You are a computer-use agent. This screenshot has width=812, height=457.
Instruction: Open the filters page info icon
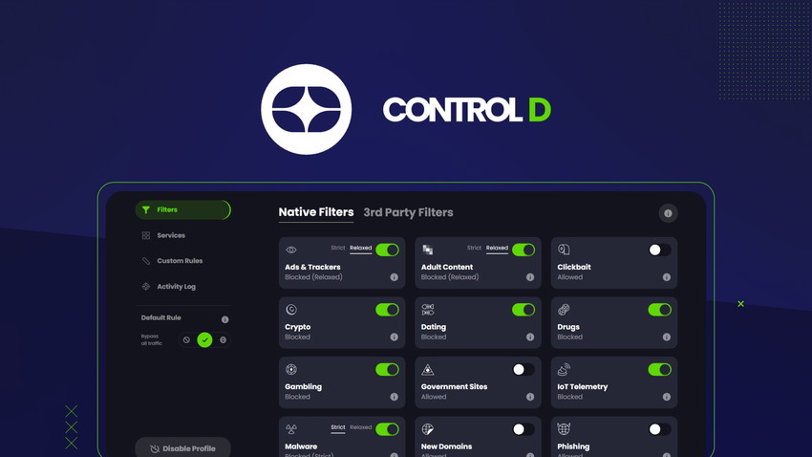click(668, 213)
